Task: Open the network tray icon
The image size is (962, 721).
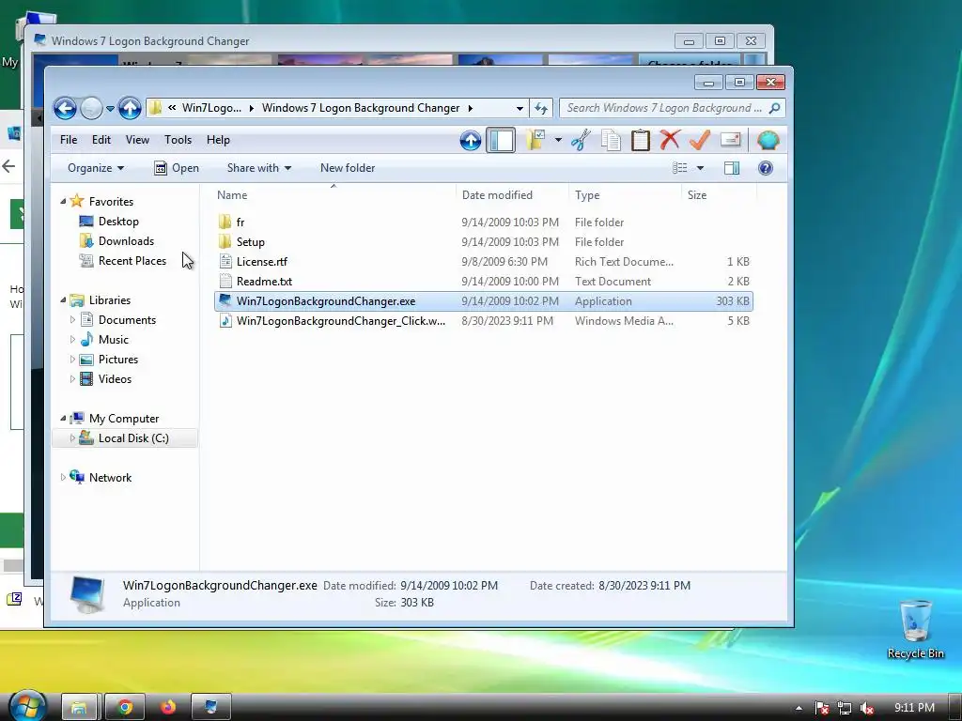Action: point(845,708)
